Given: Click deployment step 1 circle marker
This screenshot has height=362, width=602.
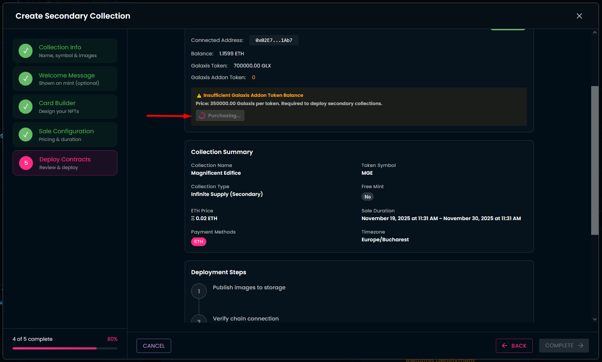Looking at the screenshot, I should coord(199,291).
